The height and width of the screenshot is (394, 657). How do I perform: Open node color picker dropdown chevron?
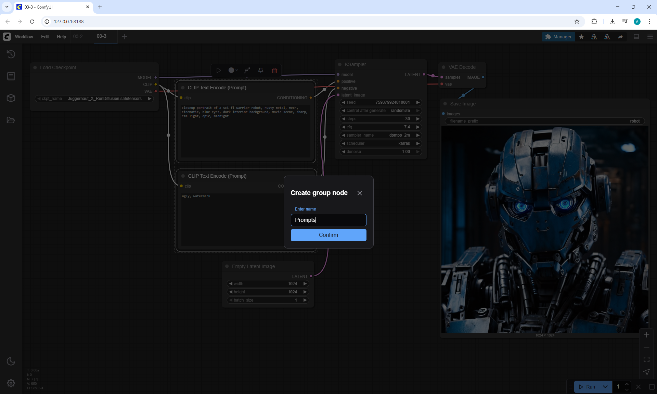(x=236, y=71)
